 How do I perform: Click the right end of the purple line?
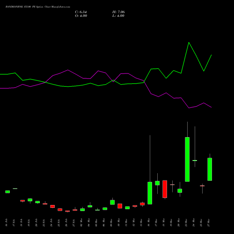pos(212,107)
